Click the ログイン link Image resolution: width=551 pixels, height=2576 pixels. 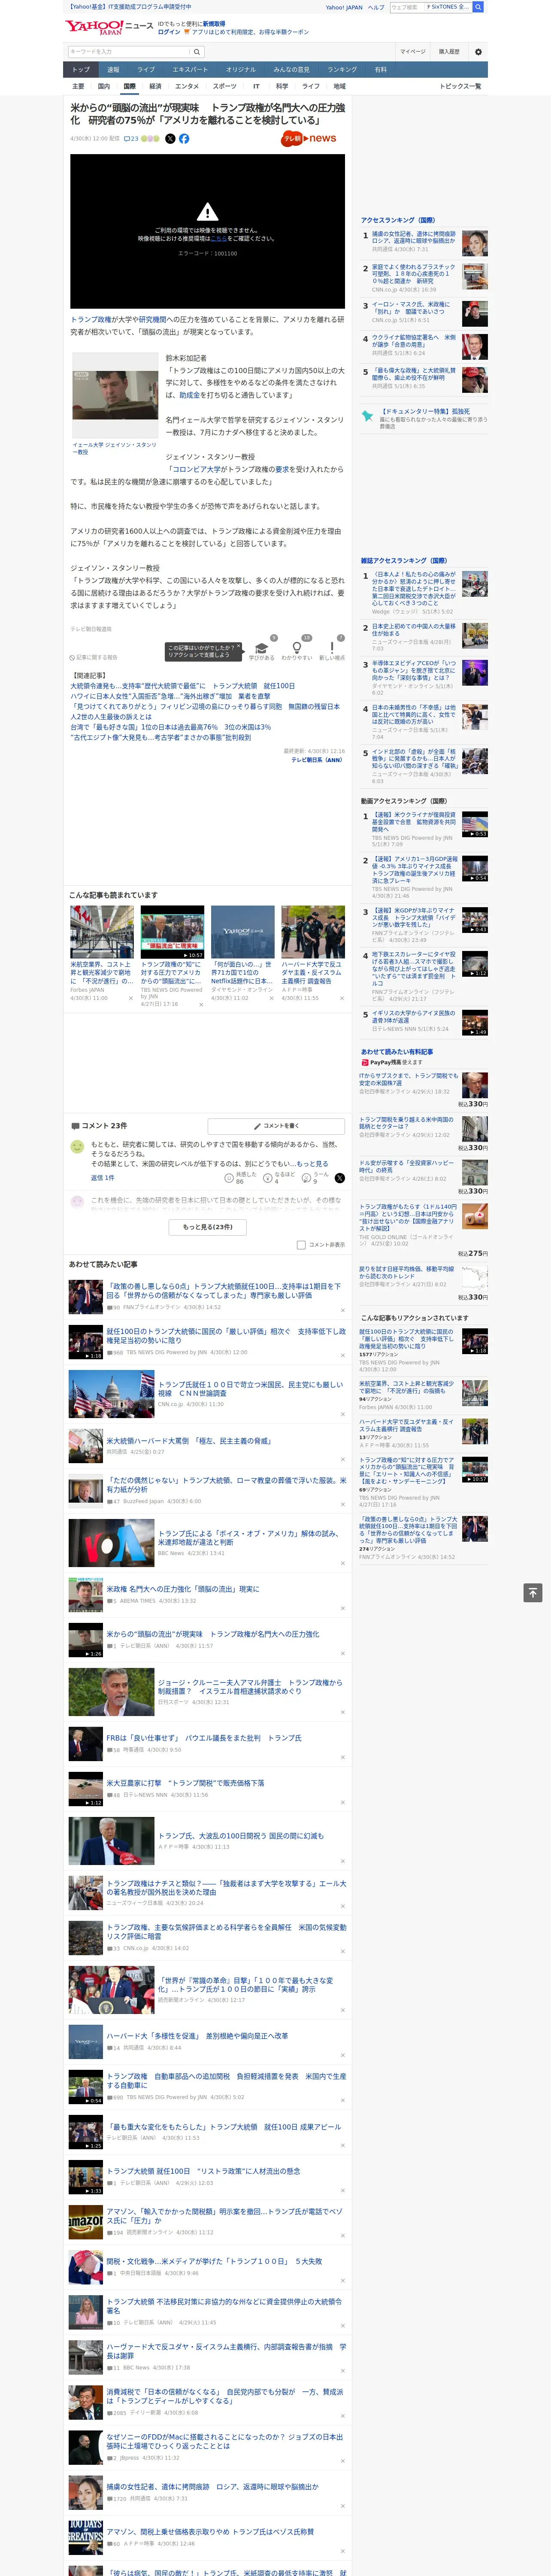169,32
